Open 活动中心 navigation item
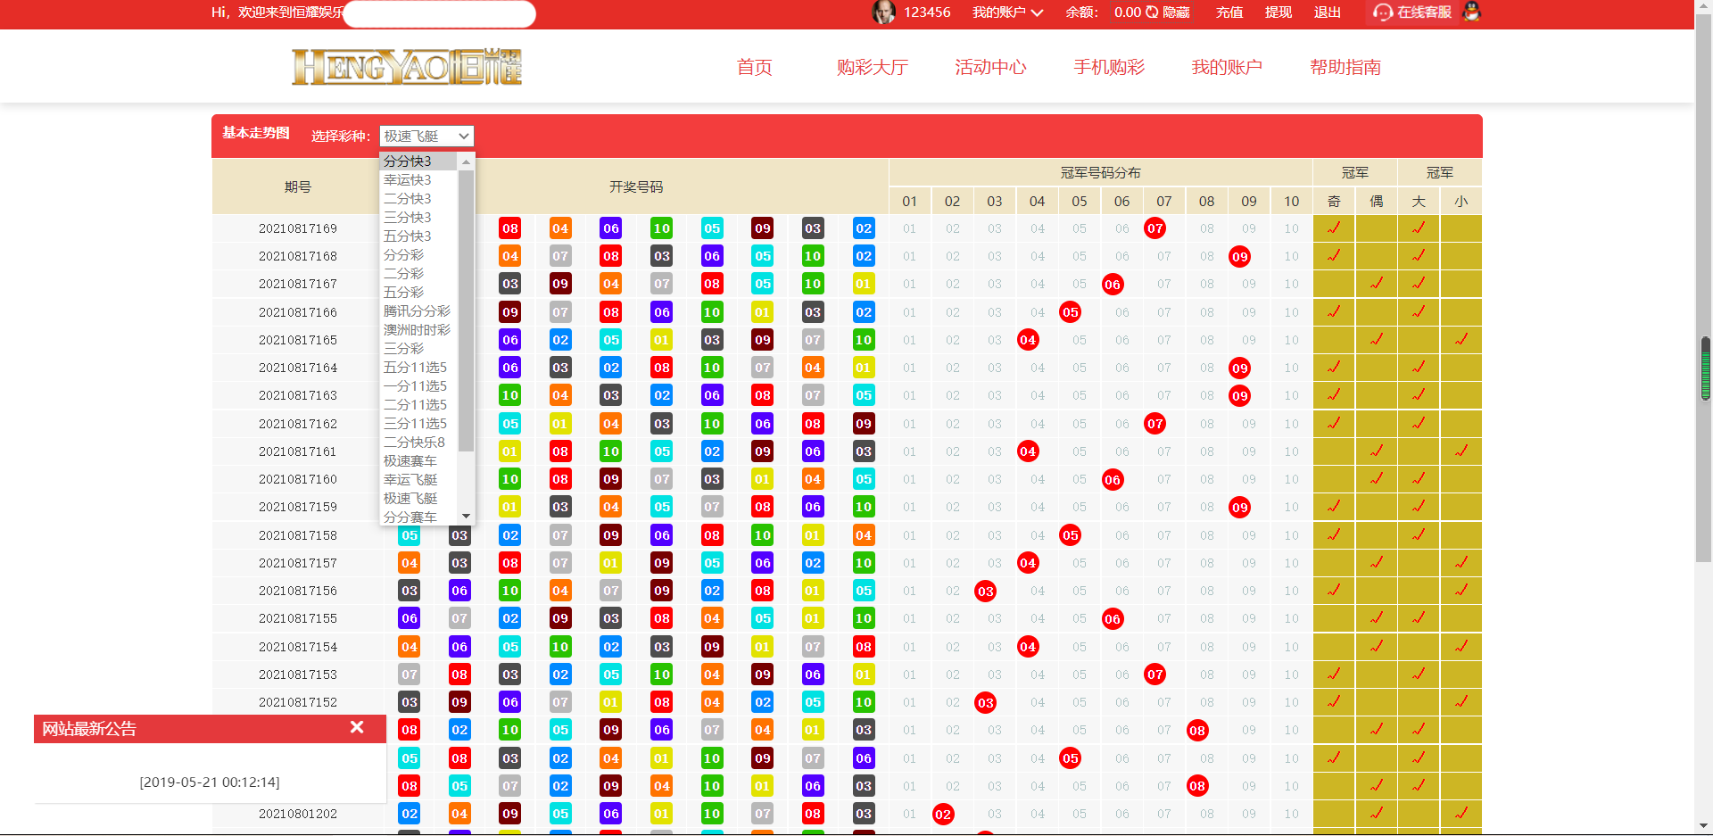This screenshot has height=836, width=1713. tap(990, 67)
